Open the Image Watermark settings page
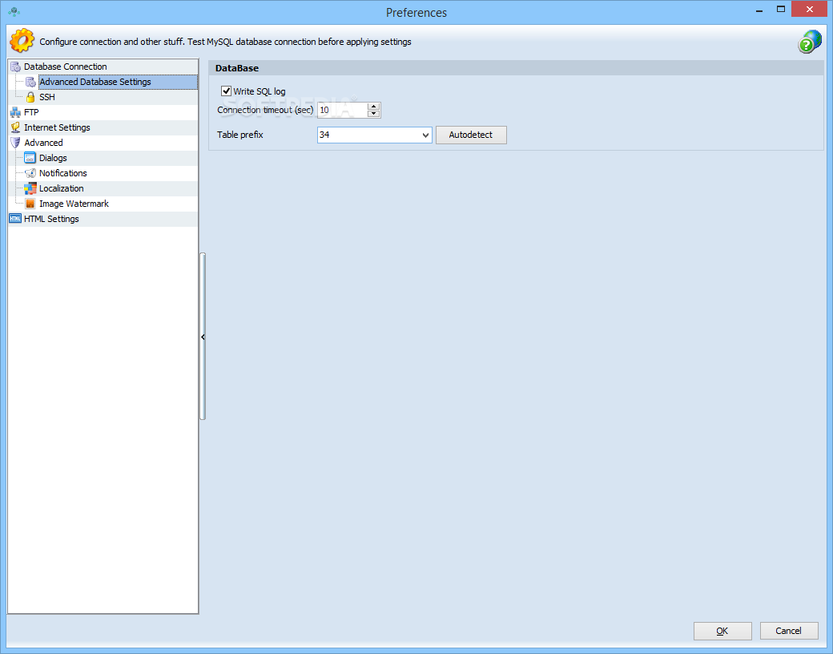Viewport: 833px width, 654px height. [x=74, y=204]
